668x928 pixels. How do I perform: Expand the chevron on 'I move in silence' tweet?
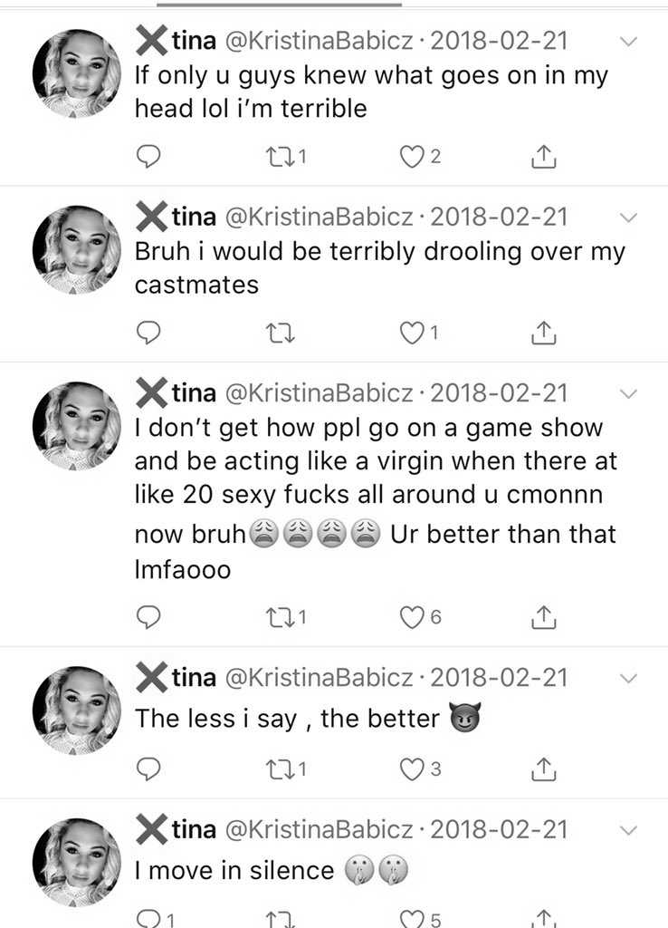click(628, 830)
